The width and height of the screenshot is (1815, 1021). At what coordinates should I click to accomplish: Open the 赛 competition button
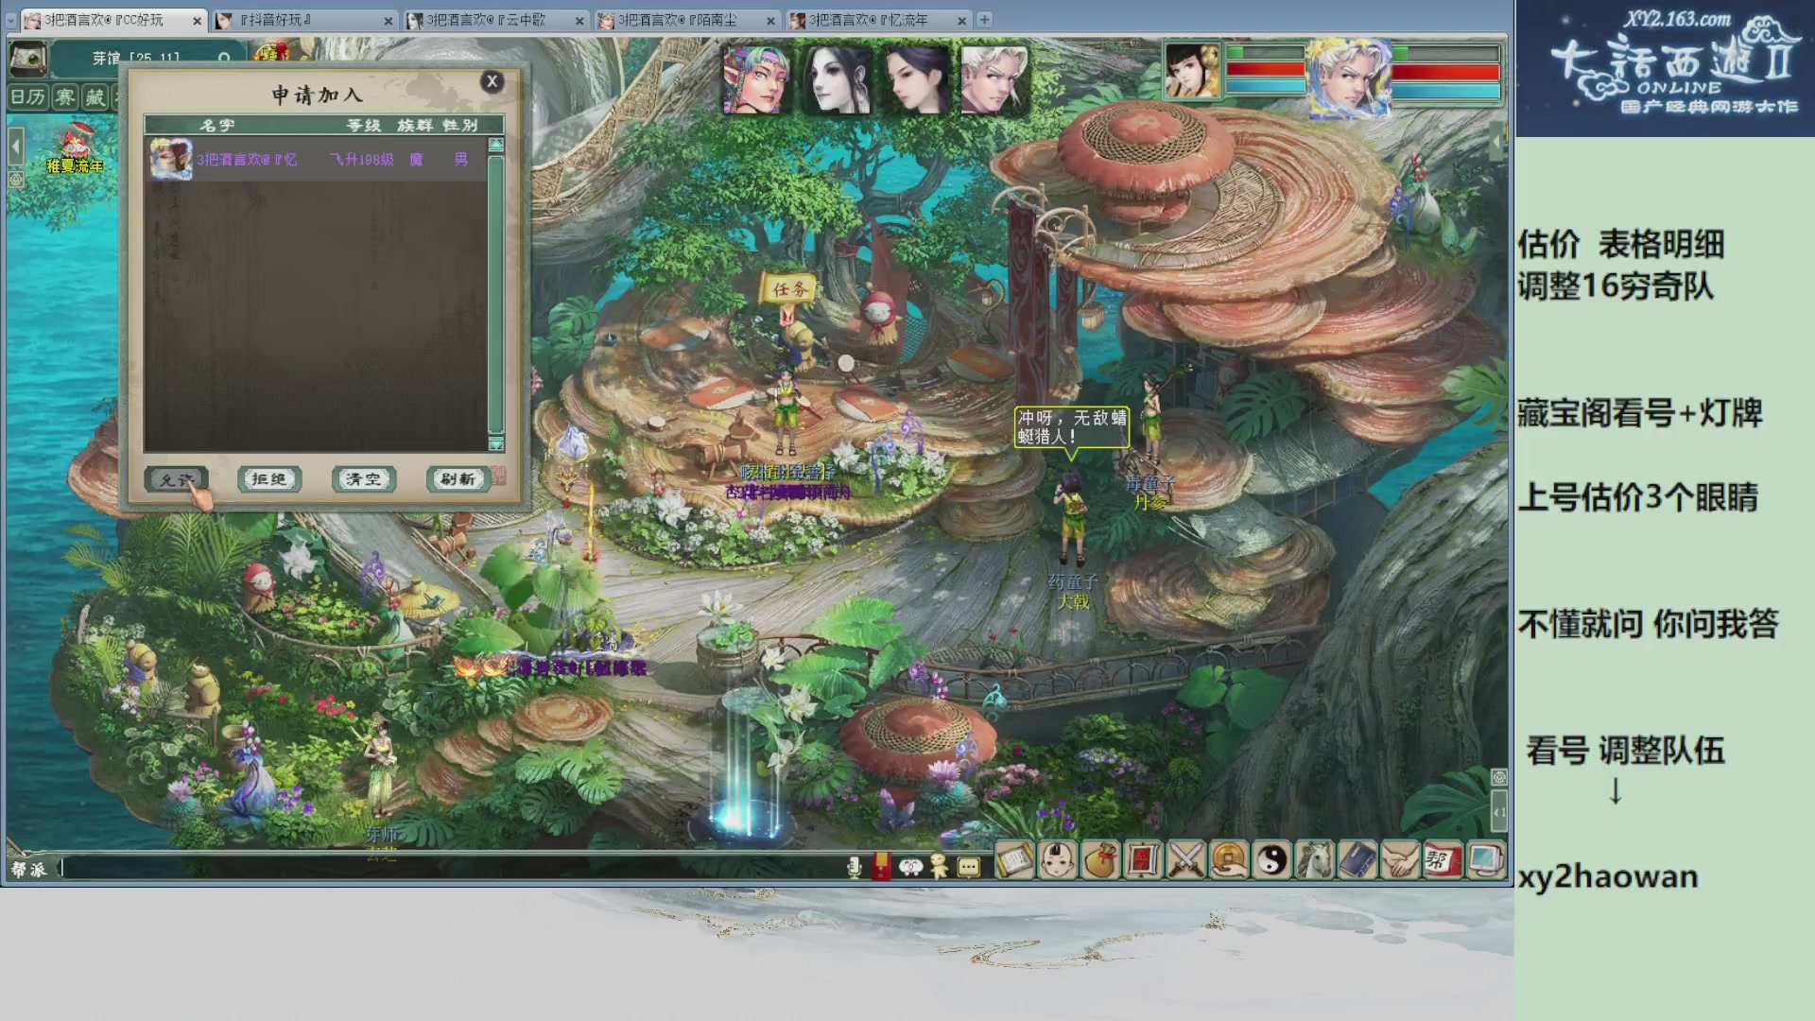point(65,97)
